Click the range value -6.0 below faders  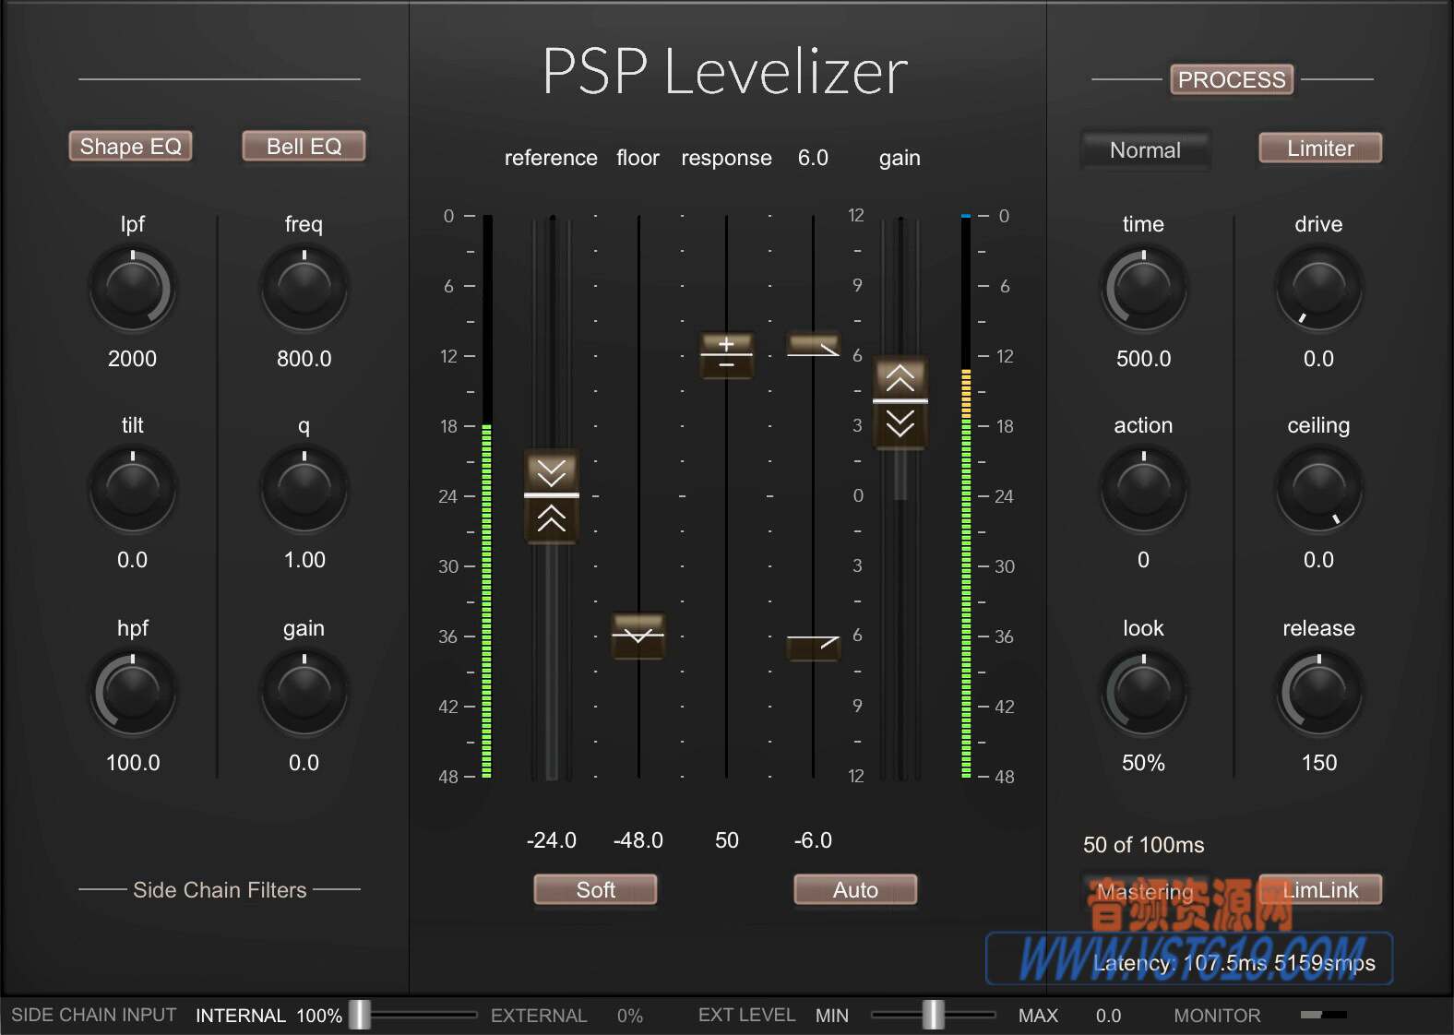(x=813, y=840)
